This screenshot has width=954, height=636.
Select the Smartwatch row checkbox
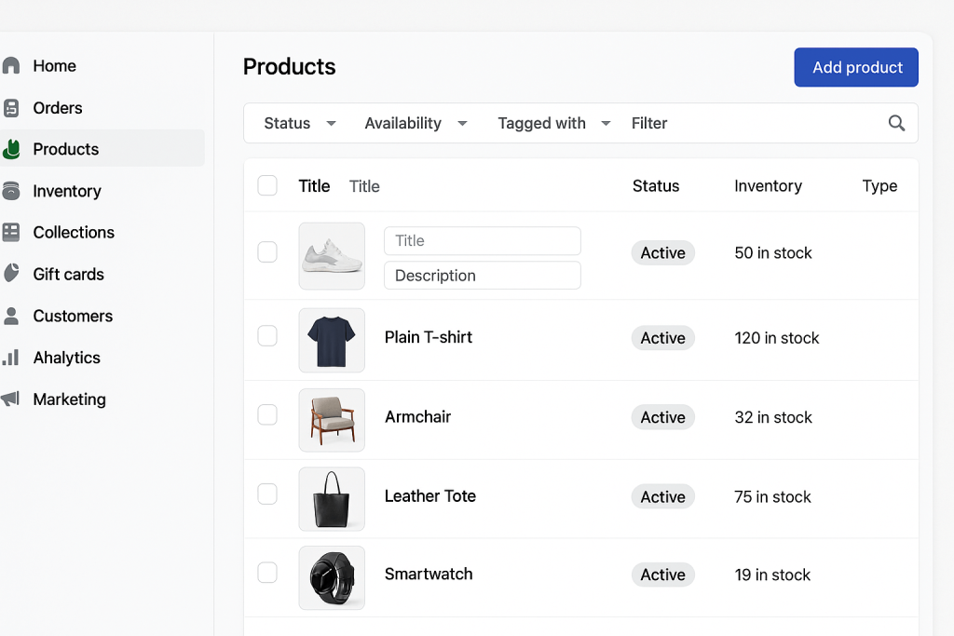tap(267, 574)
